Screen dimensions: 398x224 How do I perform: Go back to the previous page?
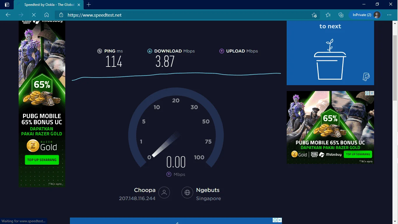[x=8, y=15]
